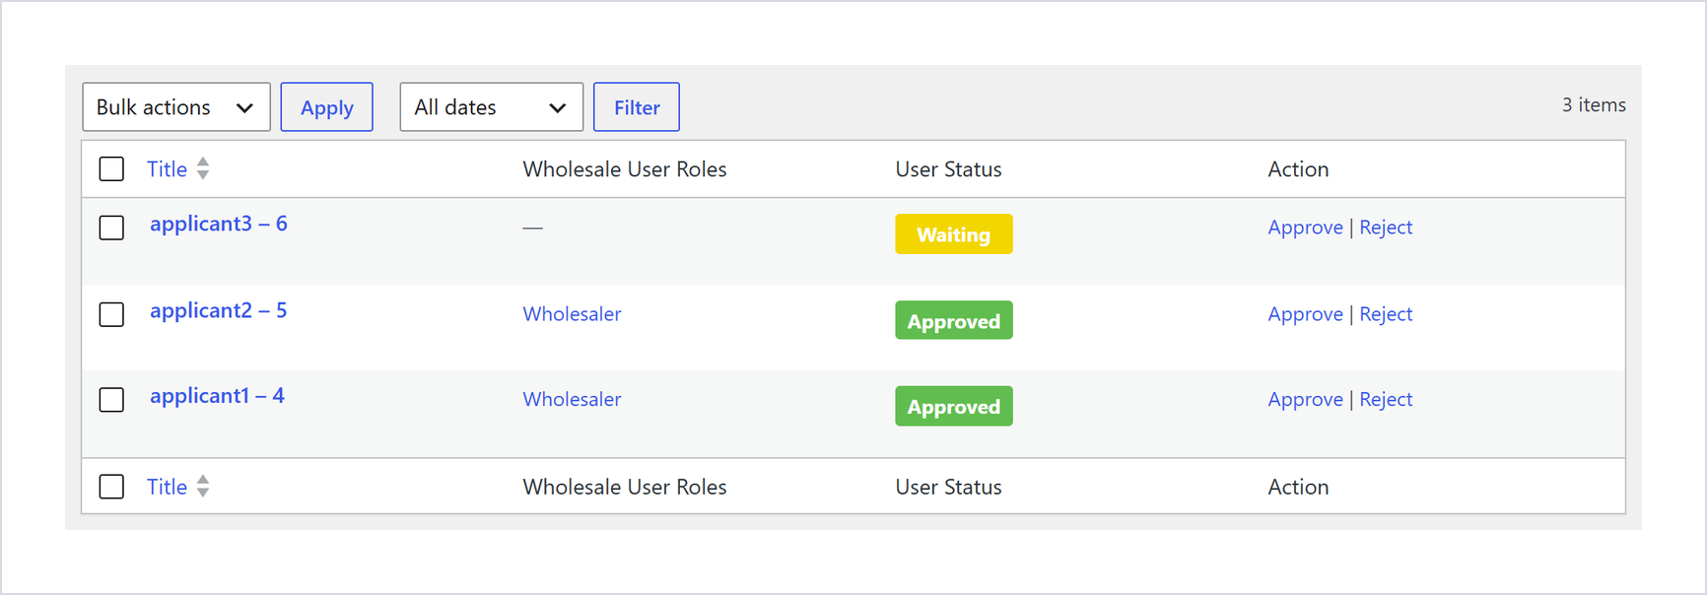The height and width of the screenshot is (595, 1707).
Task: Click the 3 items count text
Action: click(1594, 104)
